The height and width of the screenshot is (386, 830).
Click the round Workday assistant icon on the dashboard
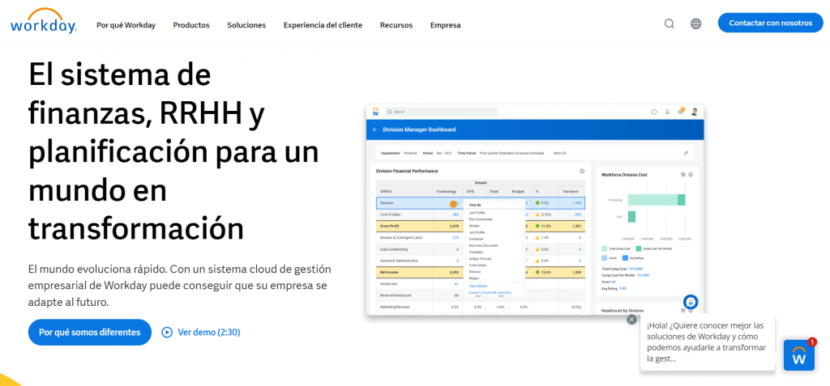click(x=691, y=302)
